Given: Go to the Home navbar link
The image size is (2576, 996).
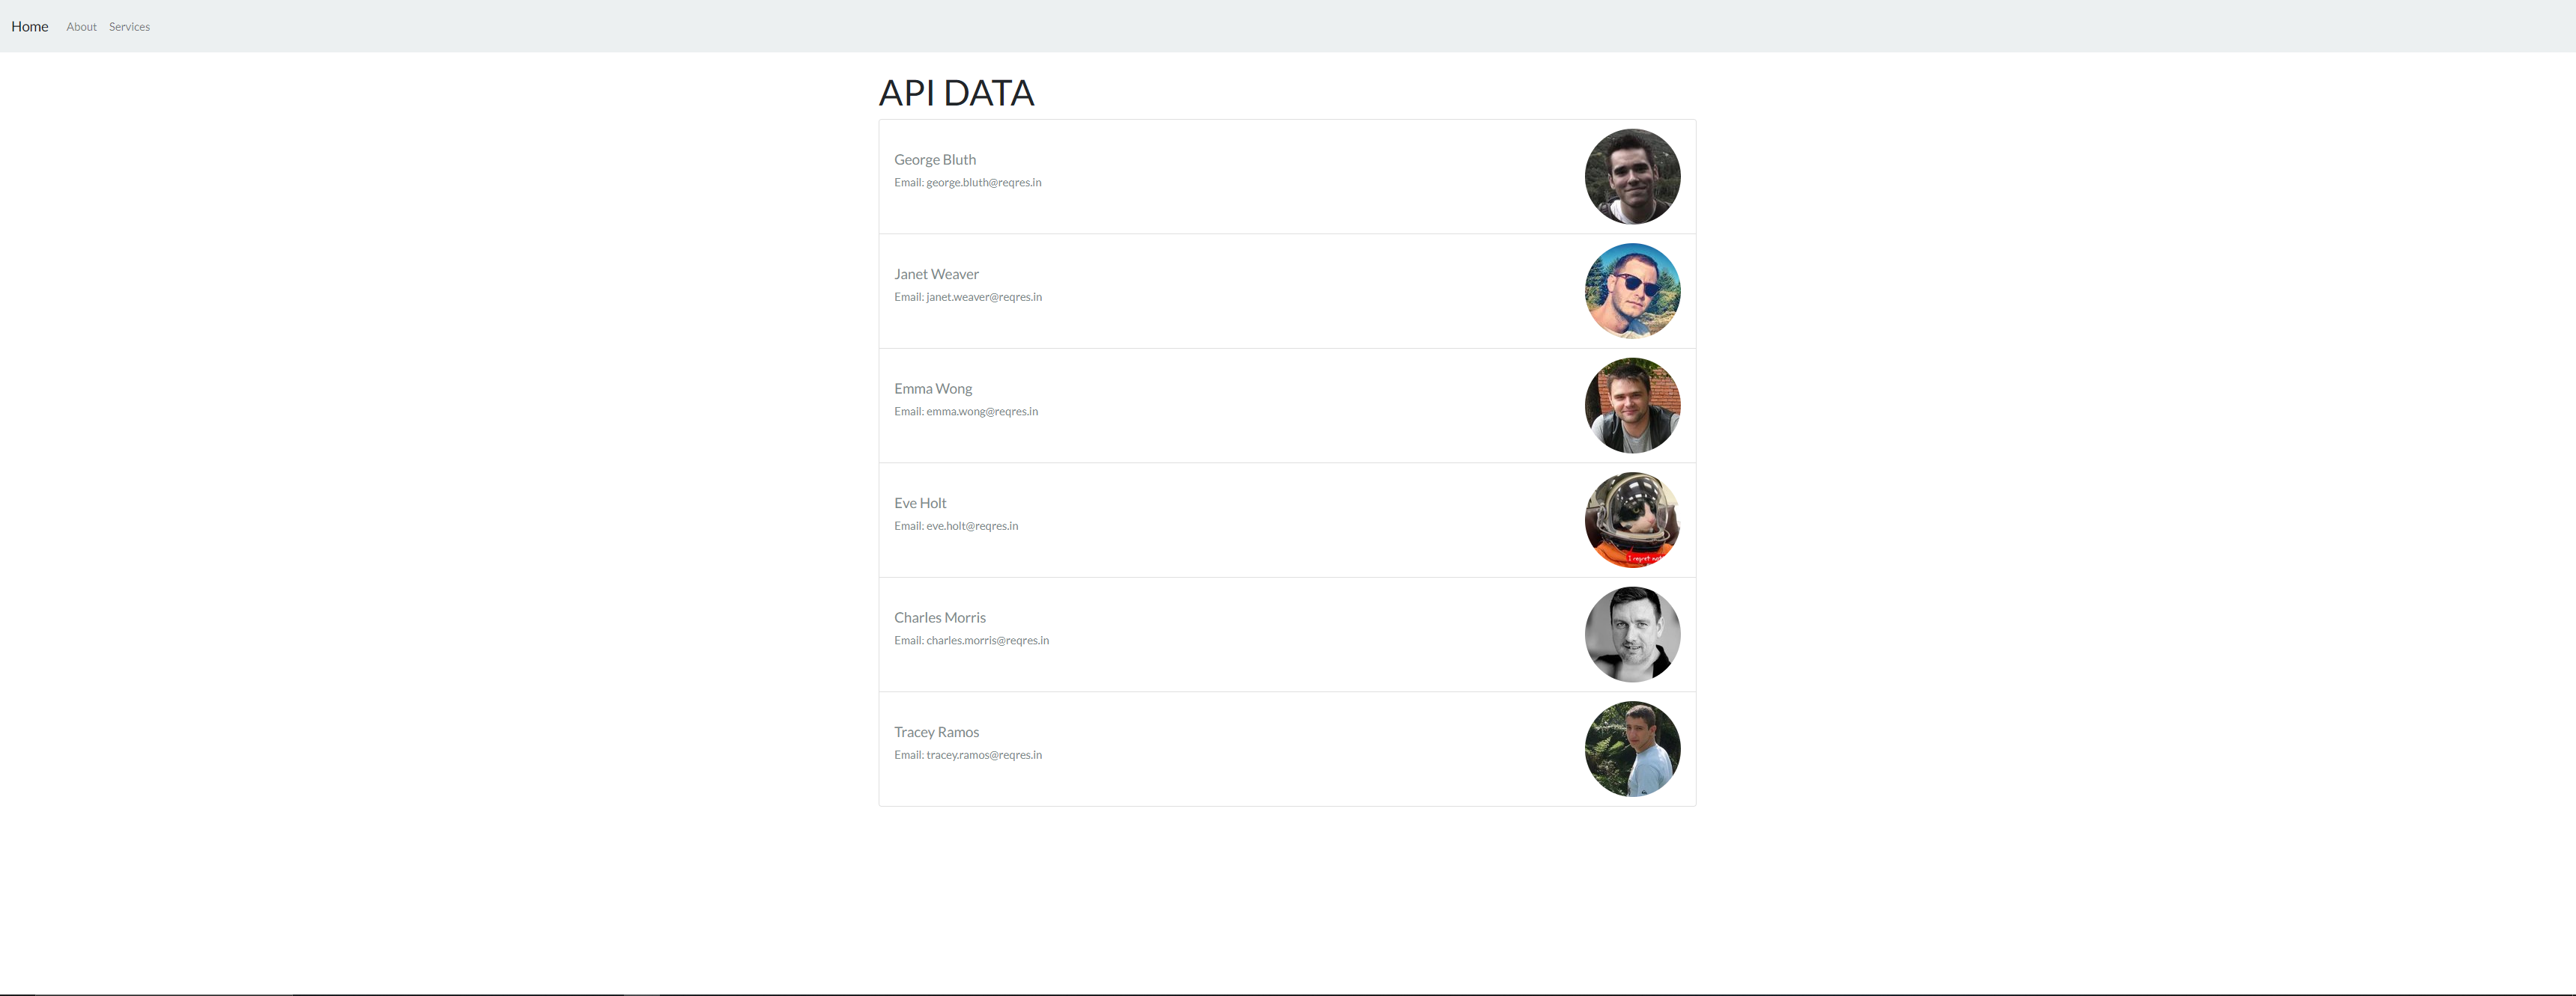Looking at the screenshot, I should (30, 27).
